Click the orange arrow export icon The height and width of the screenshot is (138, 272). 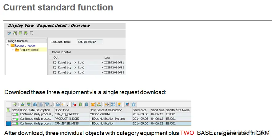[107, 105]
